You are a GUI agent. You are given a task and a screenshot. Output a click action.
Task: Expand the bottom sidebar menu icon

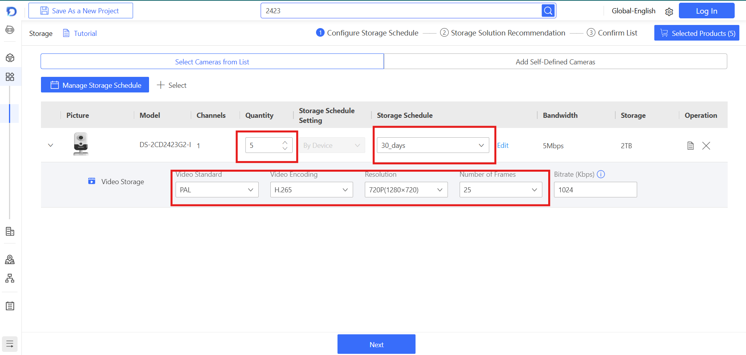(x=10, y=344)
